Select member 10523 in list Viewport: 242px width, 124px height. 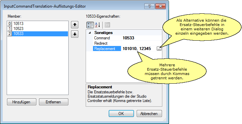tap(38, 29)
